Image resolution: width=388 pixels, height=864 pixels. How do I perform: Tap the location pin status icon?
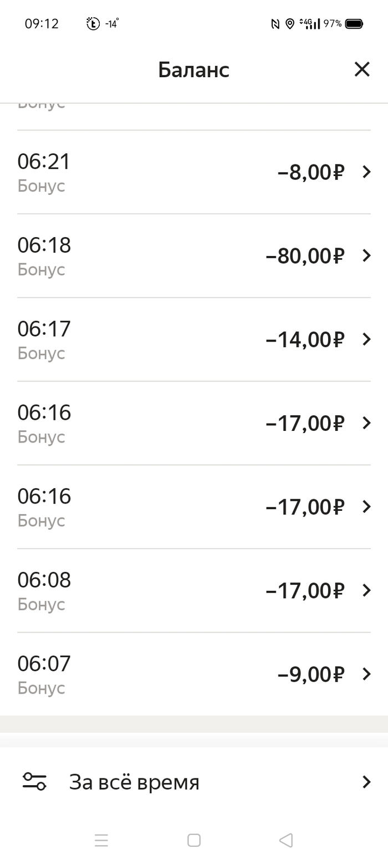(x=289, y=24)
